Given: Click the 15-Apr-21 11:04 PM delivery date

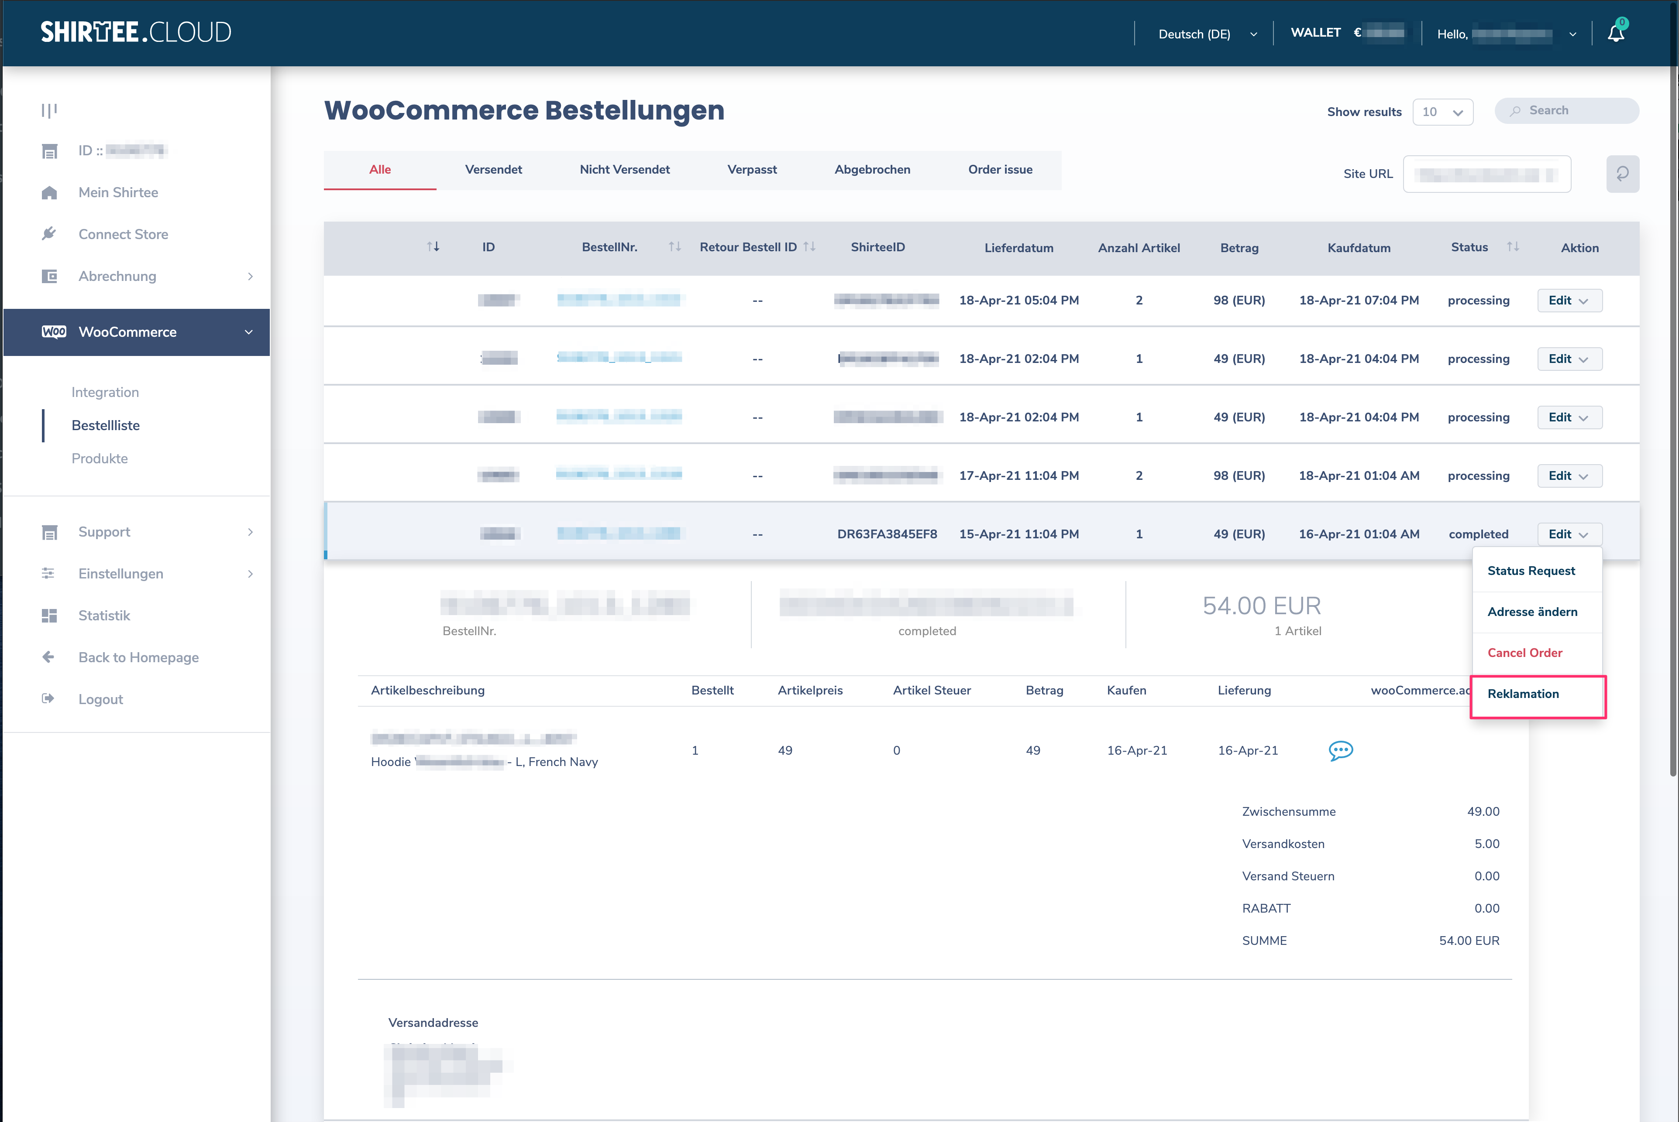Looking at the screenshot, I should tap(1018, 534).
